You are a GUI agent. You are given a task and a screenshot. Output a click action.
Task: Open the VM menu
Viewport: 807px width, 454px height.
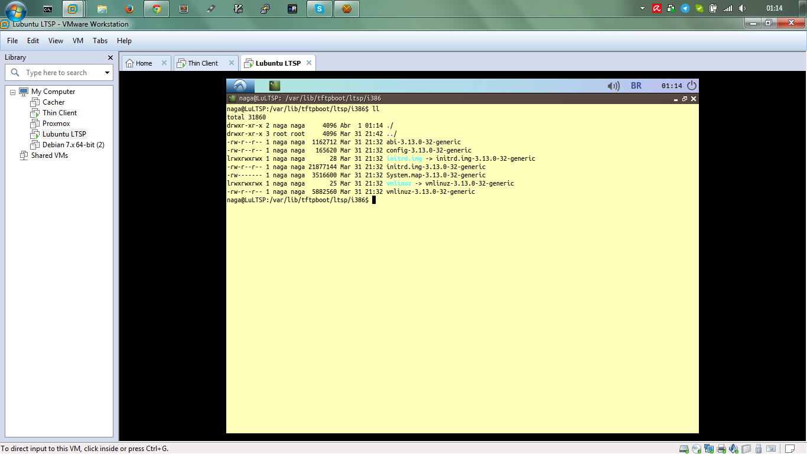click(x=78, y=41)
